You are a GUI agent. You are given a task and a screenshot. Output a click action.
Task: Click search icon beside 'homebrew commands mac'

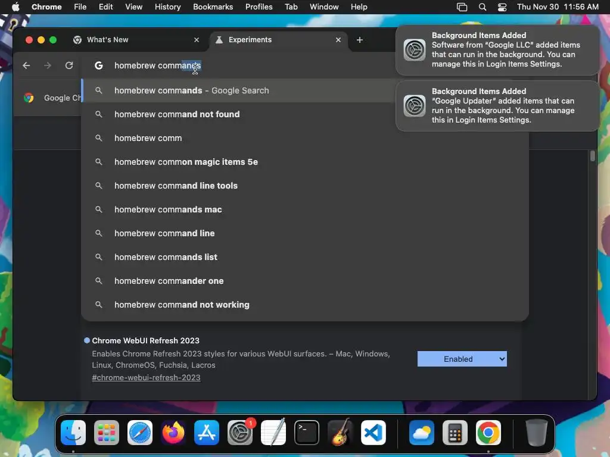point(99,209)
